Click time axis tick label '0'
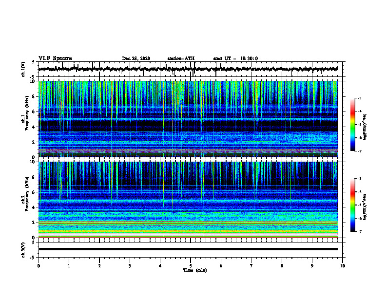The width and height of the screenshot is (386, 298). coord(39,266)
